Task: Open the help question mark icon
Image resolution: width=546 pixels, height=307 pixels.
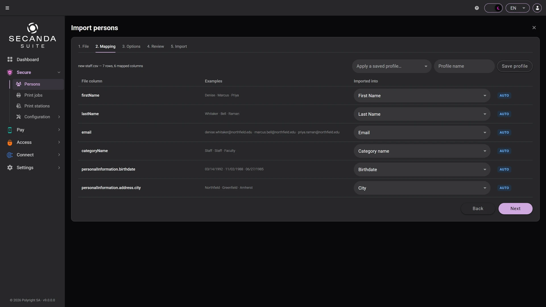Action: (477, 8)
